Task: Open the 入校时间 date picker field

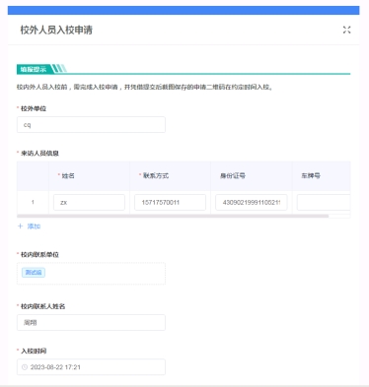Action: coord(91,367)
